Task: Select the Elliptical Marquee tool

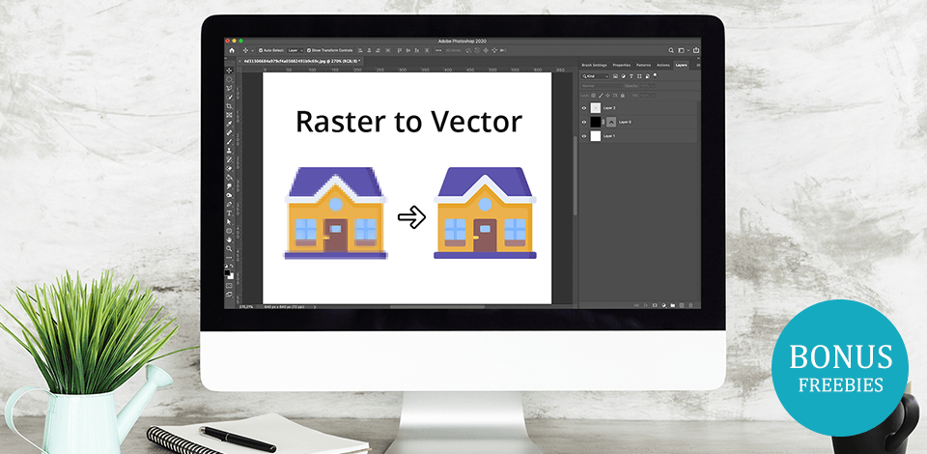Action: [230, 80]
